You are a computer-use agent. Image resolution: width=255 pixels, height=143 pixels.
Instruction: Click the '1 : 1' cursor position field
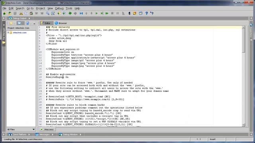(198, 139)
